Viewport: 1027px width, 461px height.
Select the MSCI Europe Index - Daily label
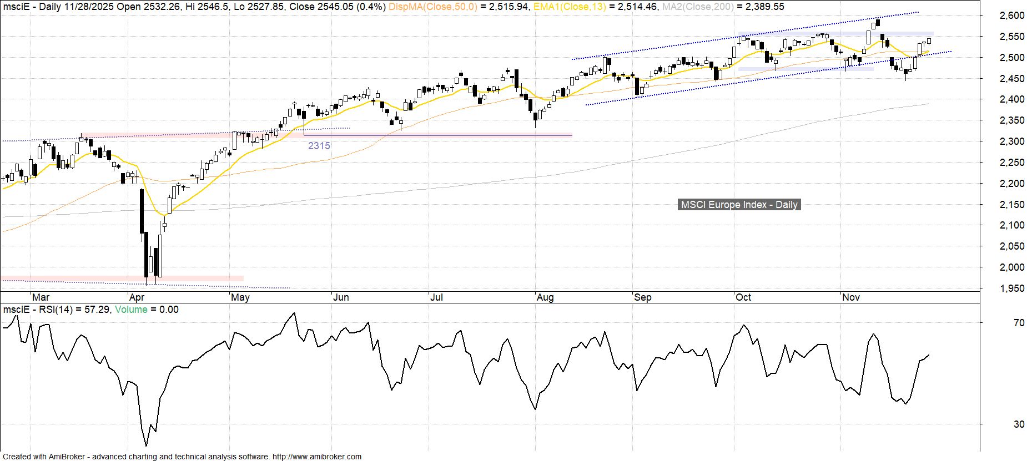pyautogui.click(x=739, y=205)
